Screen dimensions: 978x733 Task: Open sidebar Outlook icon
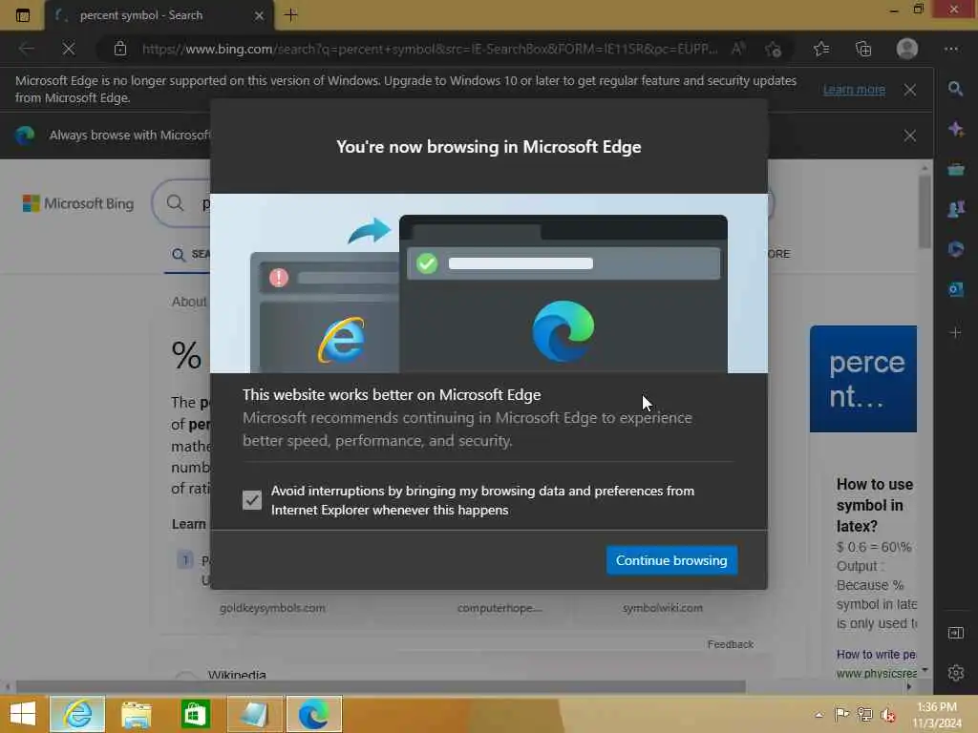955,289
